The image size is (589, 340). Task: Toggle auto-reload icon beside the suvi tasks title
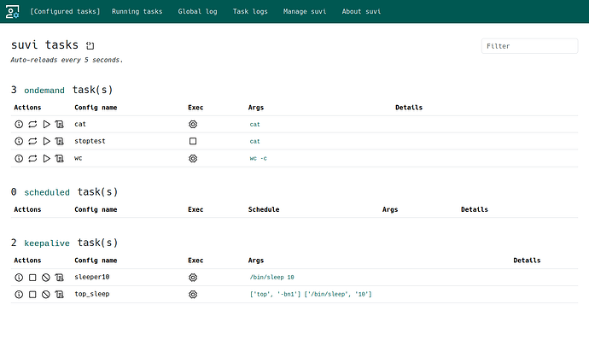point(90,45)
